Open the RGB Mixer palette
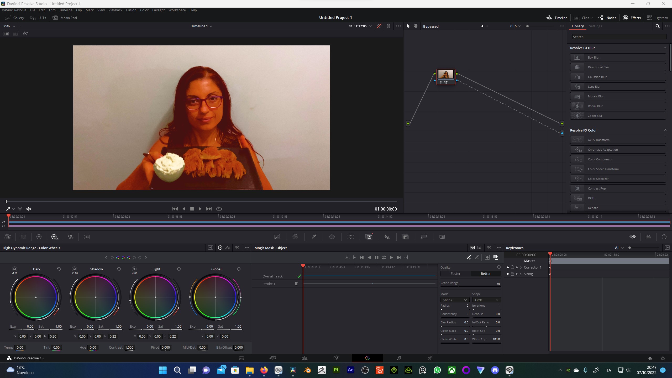Screen dimensions: 672x378 pyautogui.click(x=70, y=237)
